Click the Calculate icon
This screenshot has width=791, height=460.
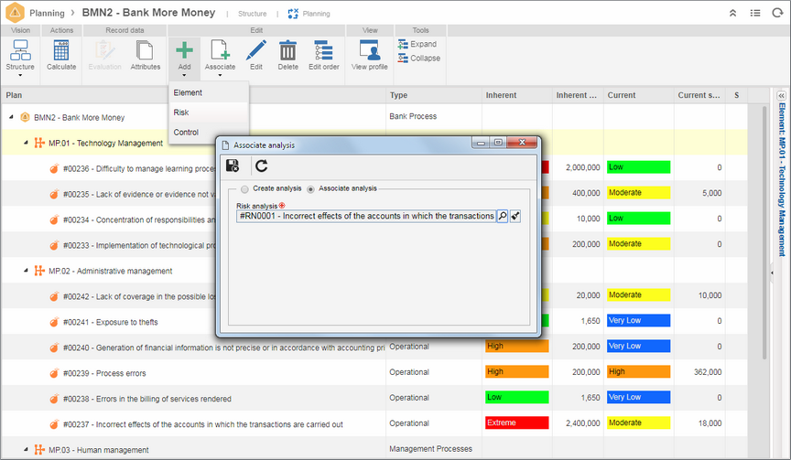point(61,50)
